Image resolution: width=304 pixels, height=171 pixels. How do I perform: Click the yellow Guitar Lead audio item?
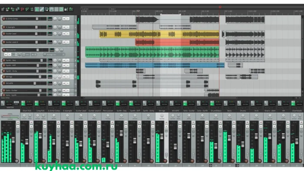pyautogui.click(x=159, y=34)
